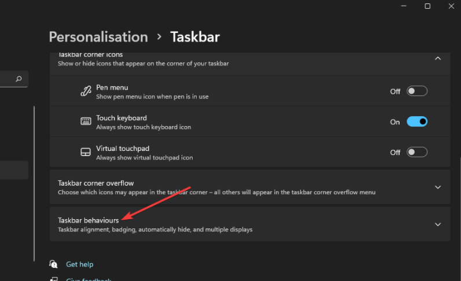
Task: Go back to Personalisation via breadcrumb
Action: [x=98, y=37]
